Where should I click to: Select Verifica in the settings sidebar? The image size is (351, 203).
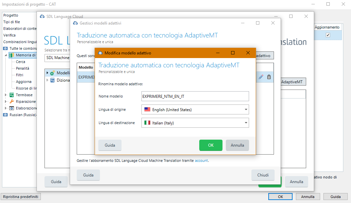[9, 34]
